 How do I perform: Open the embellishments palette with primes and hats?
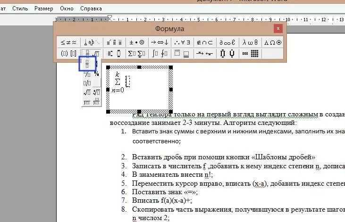click(114, 42)
